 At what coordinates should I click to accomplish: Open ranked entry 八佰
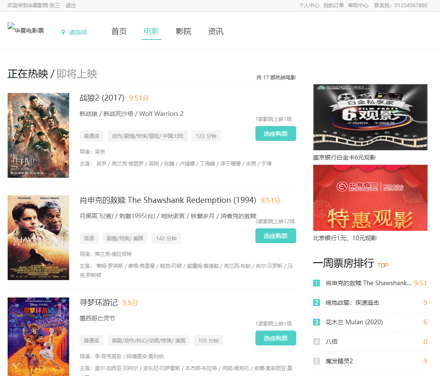tap(331, 342)
